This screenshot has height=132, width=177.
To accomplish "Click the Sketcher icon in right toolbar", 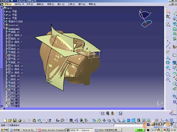I will tap(168, 24).
